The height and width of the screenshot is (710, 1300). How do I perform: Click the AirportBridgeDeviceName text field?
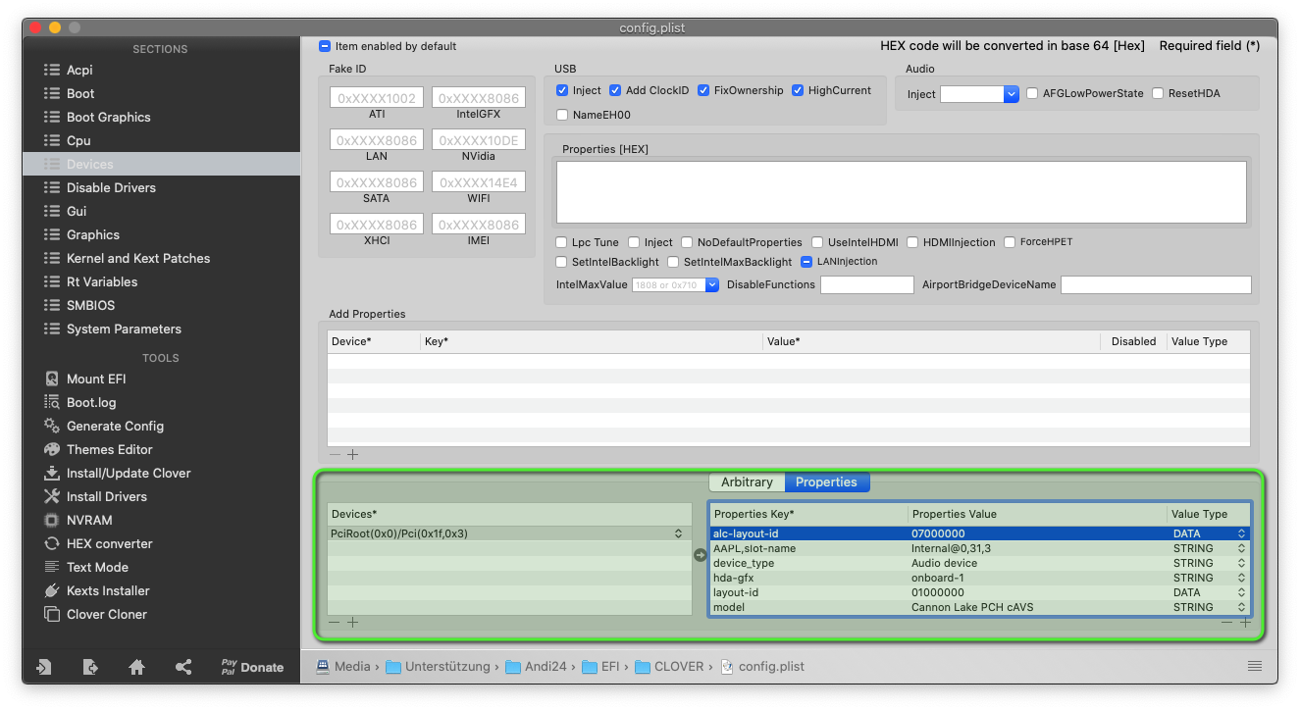[1156, 285]
